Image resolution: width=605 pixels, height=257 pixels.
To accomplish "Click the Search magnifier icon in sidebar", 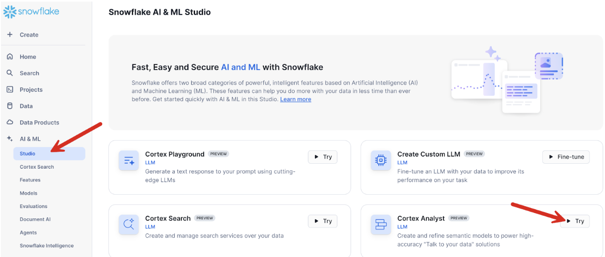I will (10, 73).
